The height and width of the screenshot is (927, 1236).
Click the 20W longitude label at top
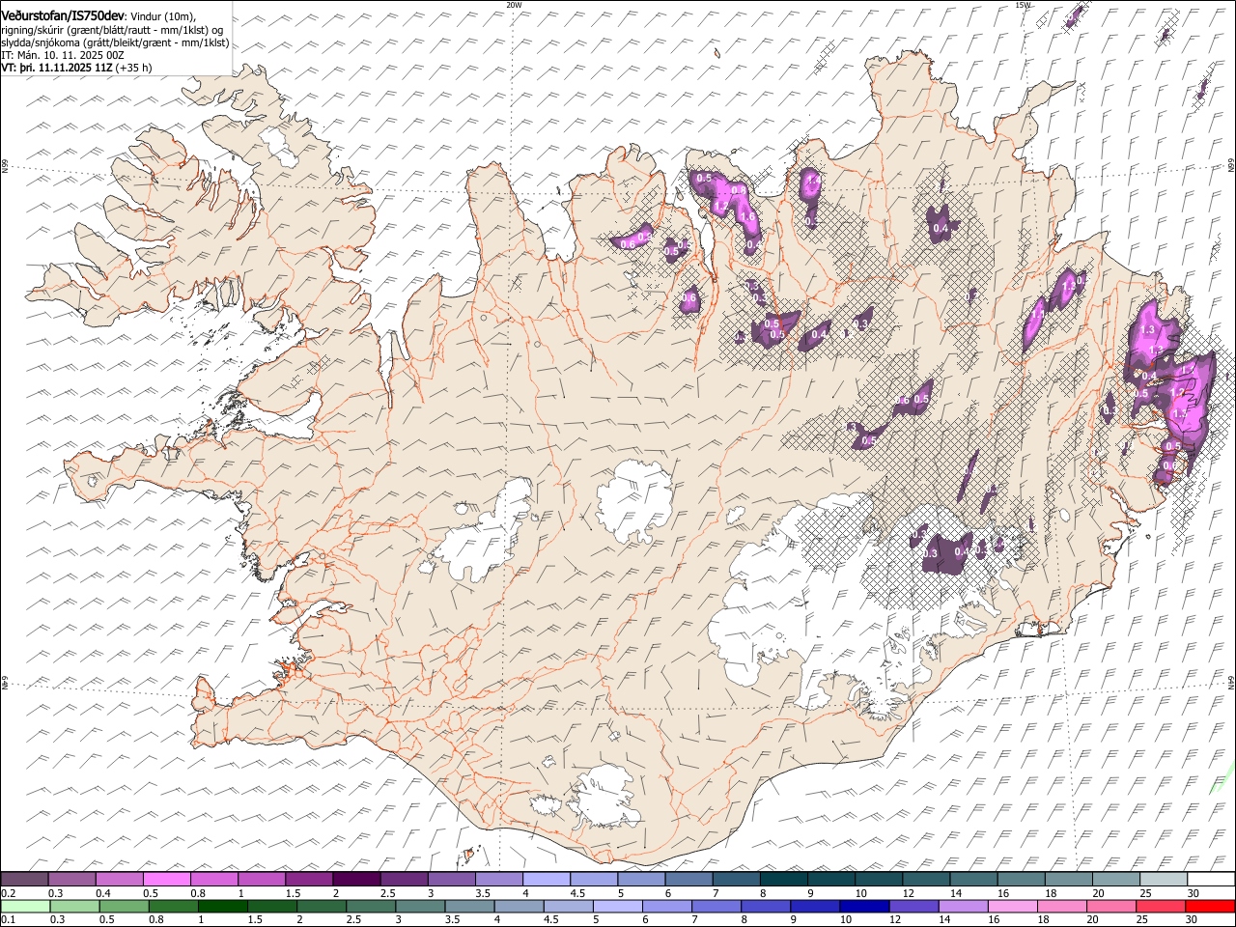click(x=514, y=5)
